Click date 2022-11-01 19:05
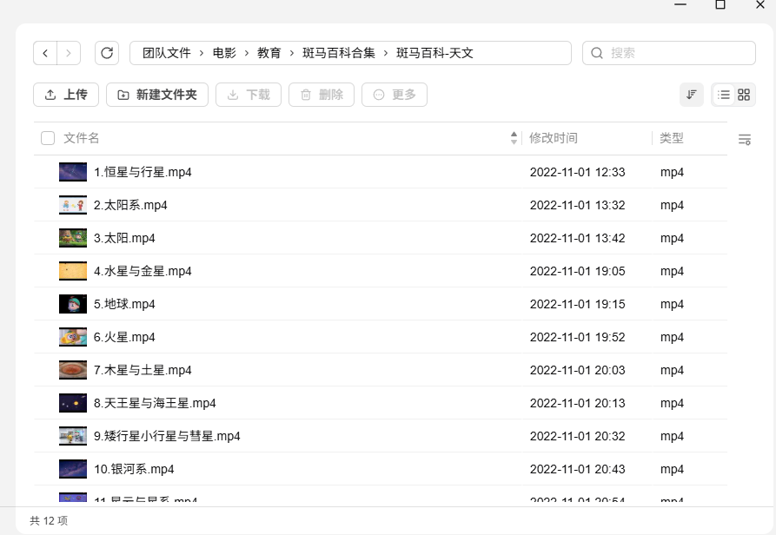The height and width of the screenshot is (535, 776). (578, 271)
